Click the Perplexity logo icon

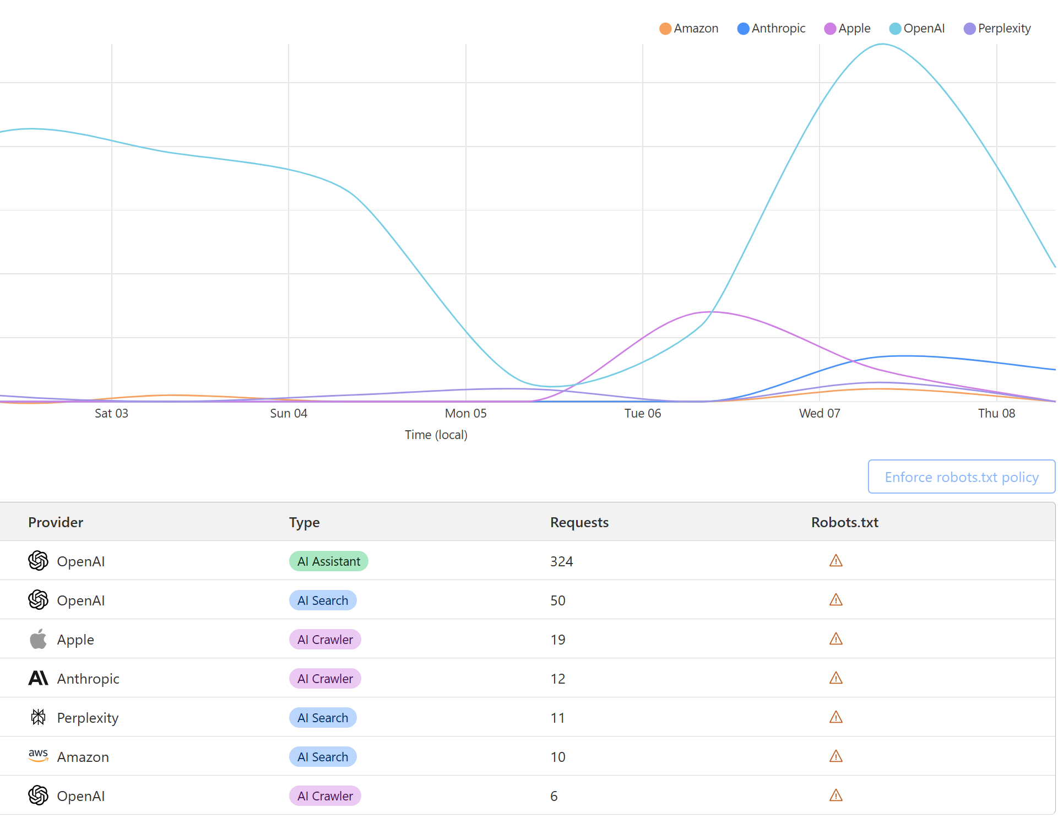pos(38,717)
